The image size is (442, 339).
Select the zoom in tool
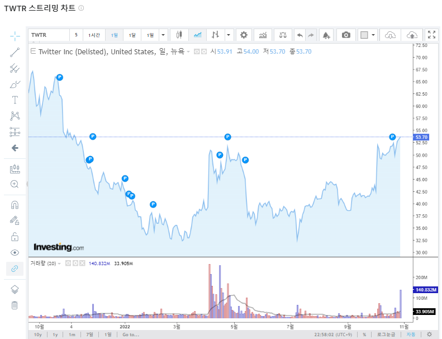coord(15,184)
